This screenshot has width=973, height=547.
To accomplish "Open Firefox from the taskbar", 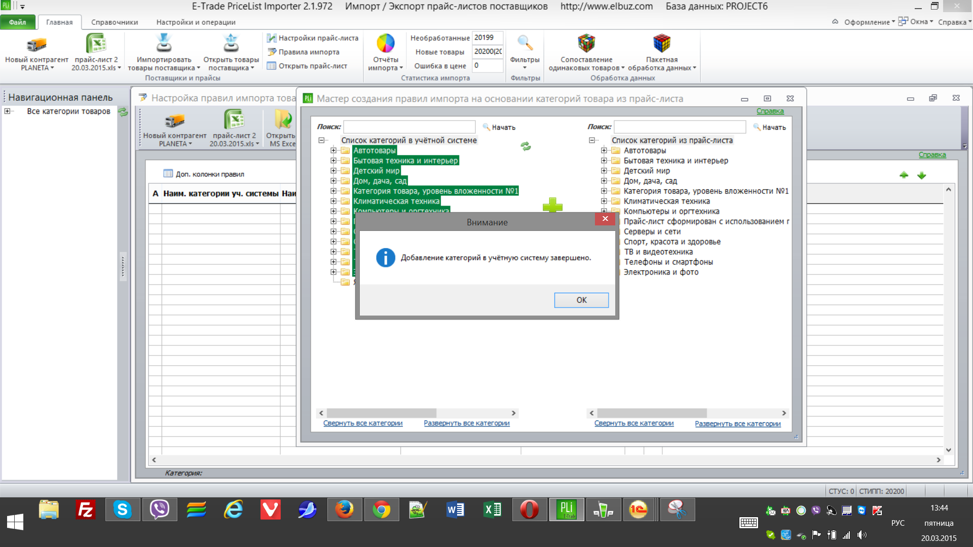I will (x=344, y=510).
